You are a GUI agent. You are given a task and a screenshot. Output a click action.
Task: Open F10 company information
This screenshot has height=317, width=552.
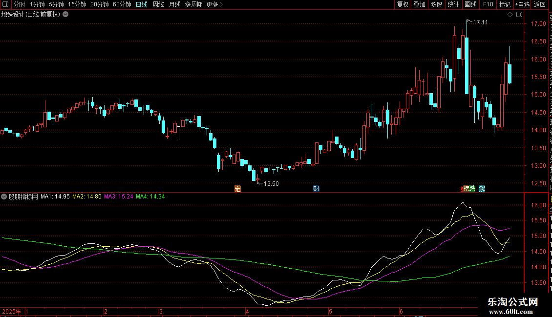(488, 4)
